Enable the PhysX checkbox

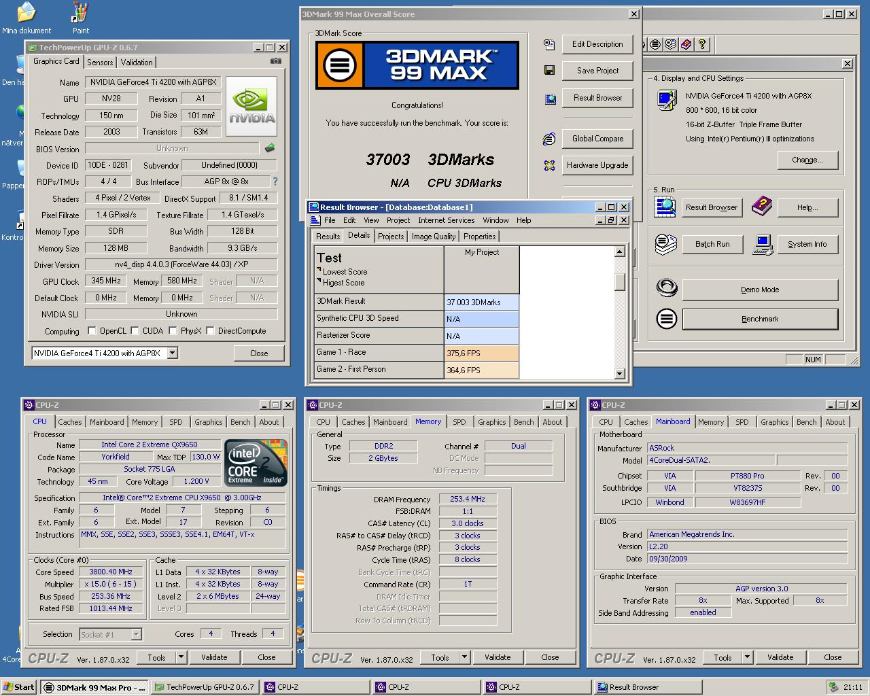(173, 331)
